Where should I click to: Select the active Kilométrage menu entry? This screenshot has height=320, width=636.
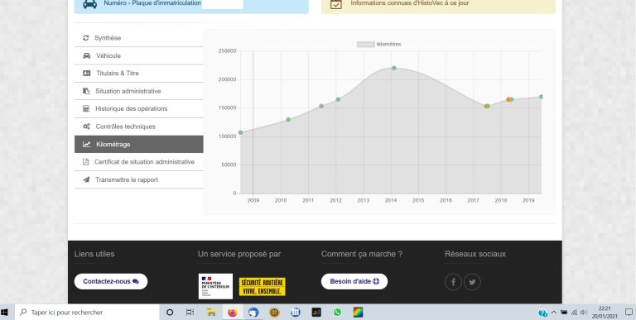click(x=139, y=144)
